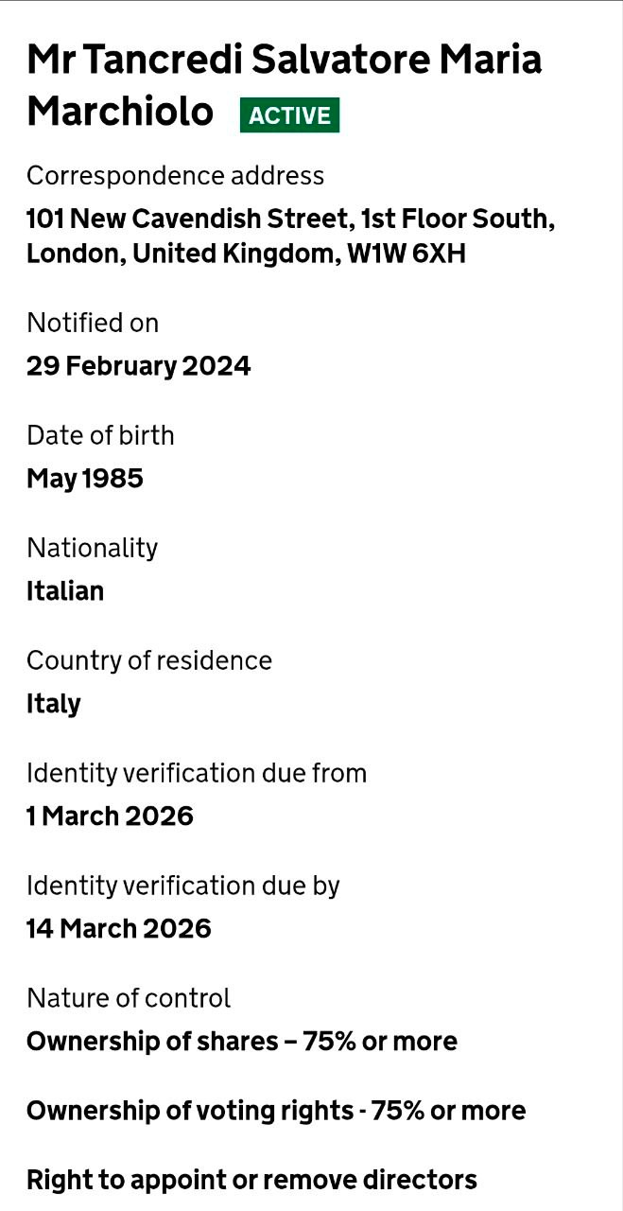Click the Correspondence address label

175,176
